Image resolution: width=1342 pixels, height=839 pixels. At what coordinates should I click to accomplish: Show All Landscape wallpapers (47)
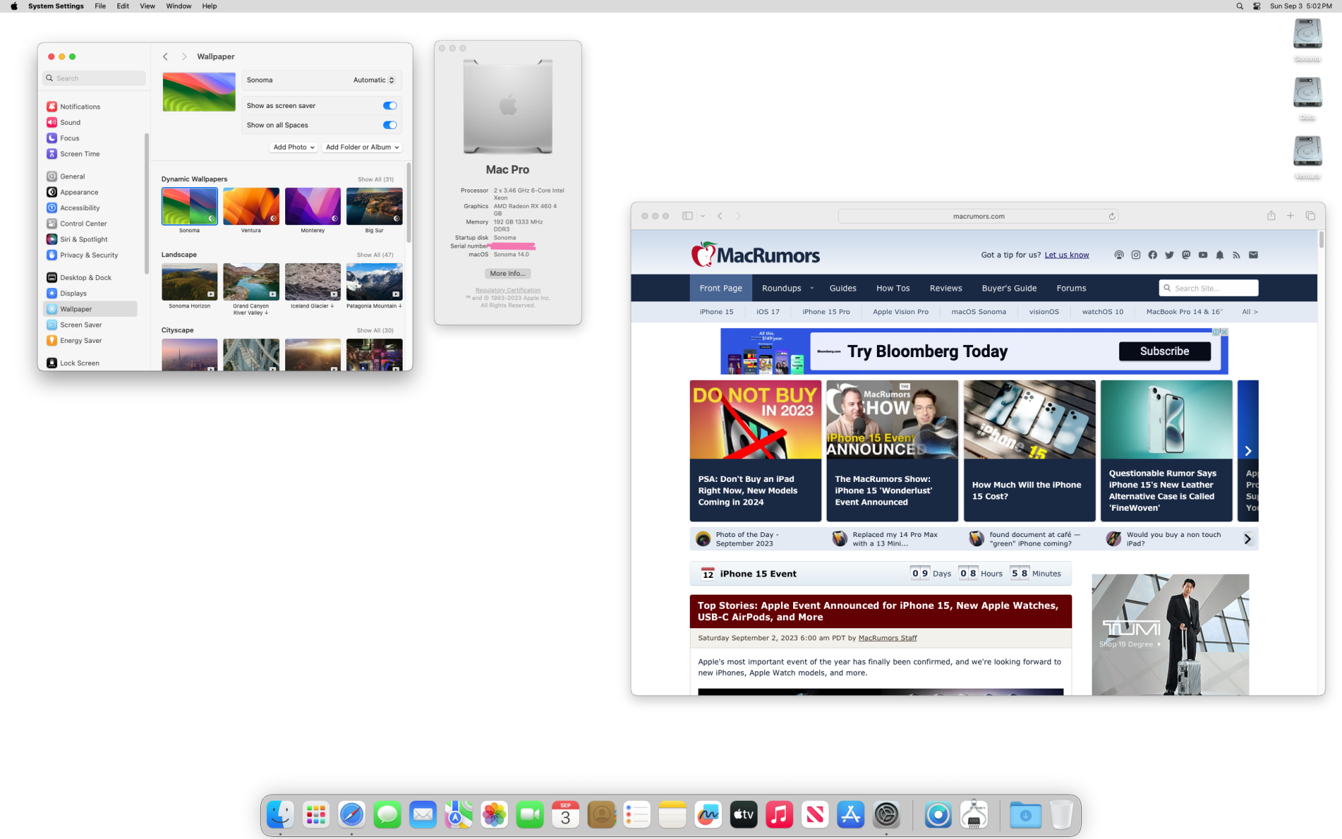(375, 255)
